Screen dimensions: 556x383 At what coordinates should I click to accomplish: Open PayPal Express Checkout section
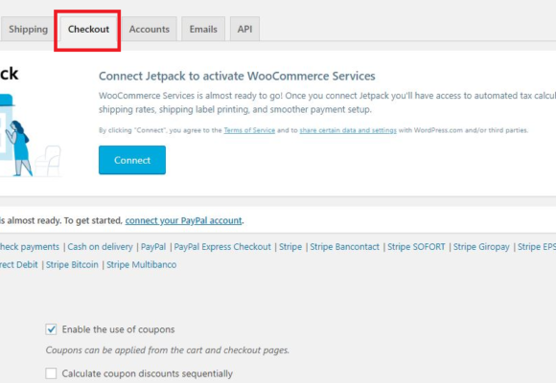click(x=222, y=247)
